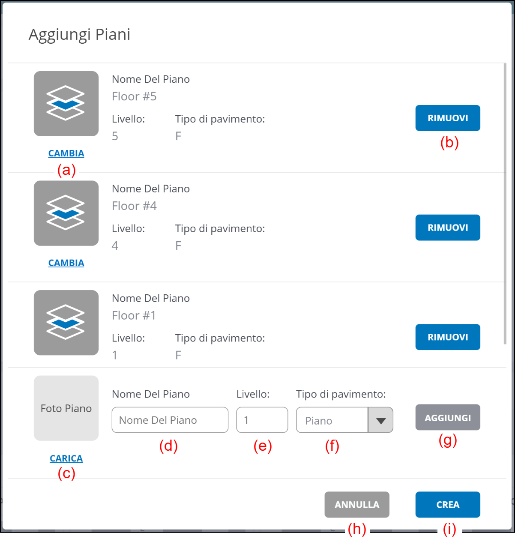Focus the Nome Del Piano text field
This screenshot has height=539, width=515.
(170, 420)
